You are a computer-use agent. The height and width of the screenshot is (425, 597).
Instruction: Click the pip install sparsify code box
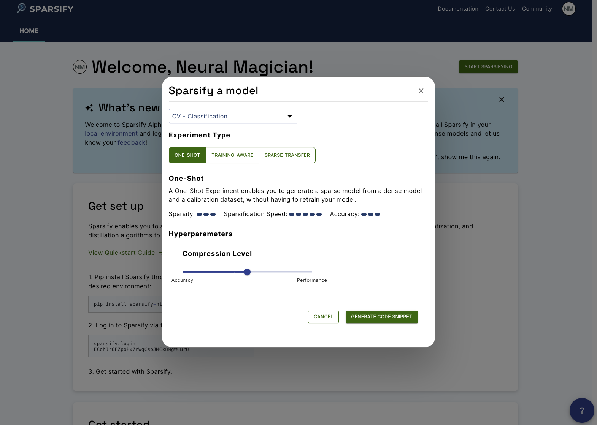coord(125,304)
